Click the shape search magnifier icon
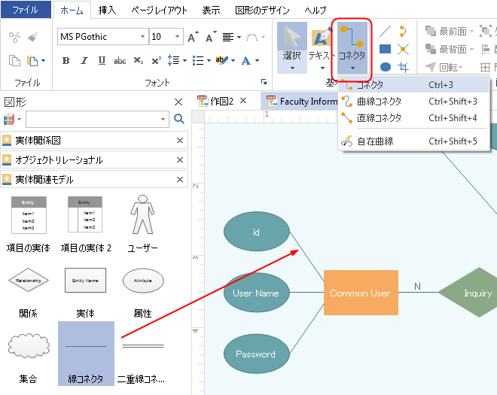 [179, 119]
